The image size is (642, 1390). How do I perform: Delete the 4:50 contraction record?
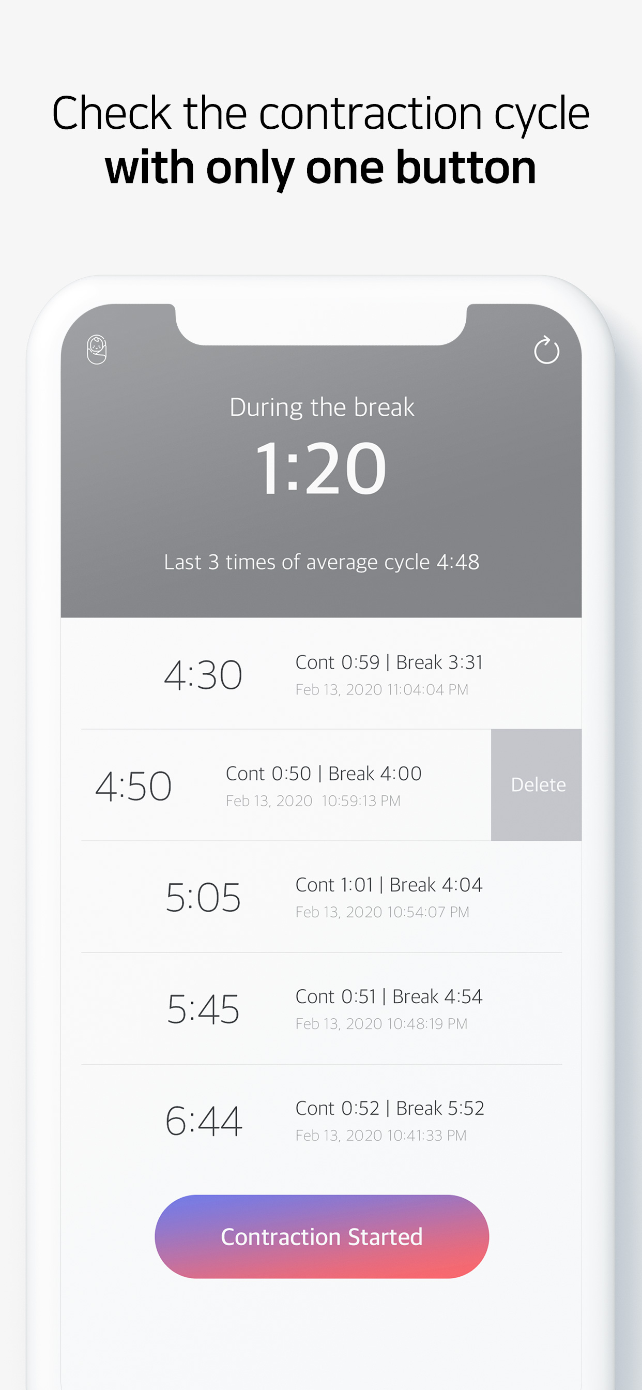point(538,784)
